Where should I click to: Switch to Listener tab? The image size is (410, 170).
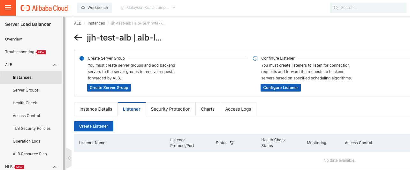point(132,109)
